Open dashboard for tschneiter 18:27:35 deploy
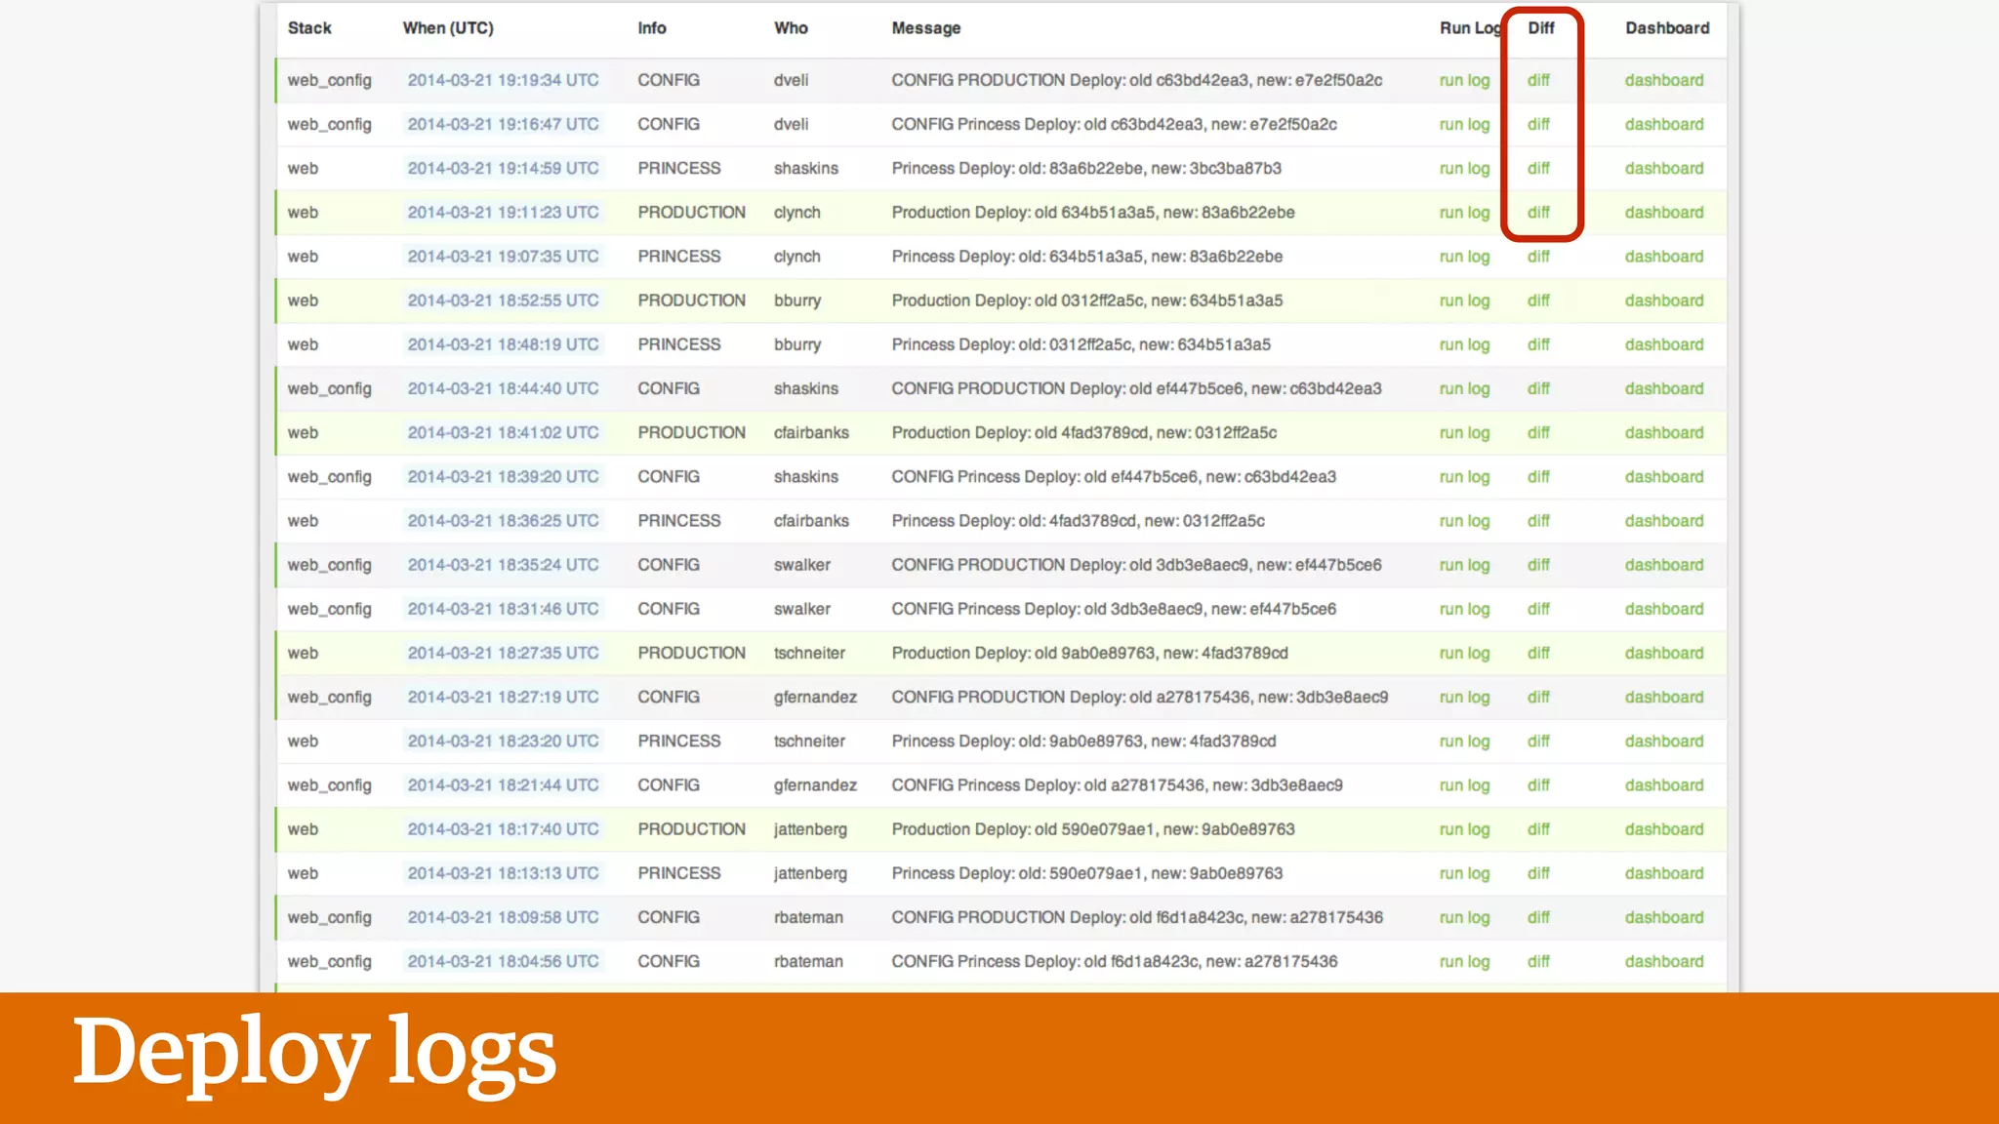Viewport: 1999px width, 1124px height. (1664, 653)
